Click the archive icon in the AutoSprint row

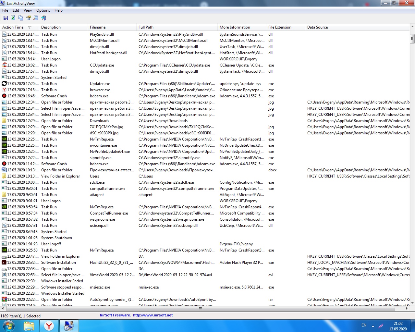[x=4, y=300]
